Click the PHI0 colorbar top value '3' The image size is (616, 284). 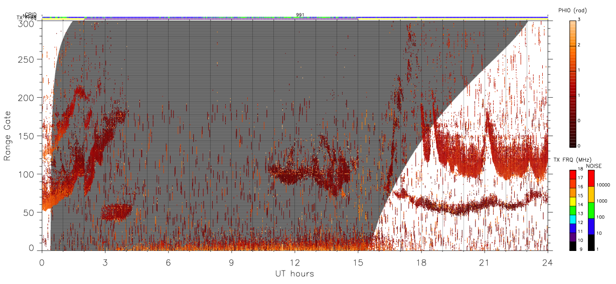coord(579,21)
